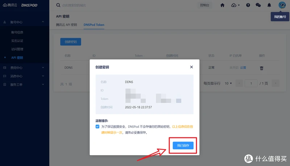Open the home icon in top bar
Image resolution: width=290 pixels, height=166 pixels.
click(x=222, y=5)
